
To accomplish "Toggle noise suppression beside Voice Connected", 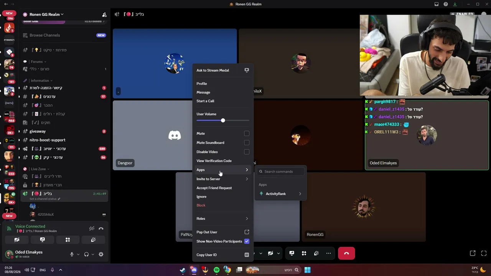I will coord(92,228).
